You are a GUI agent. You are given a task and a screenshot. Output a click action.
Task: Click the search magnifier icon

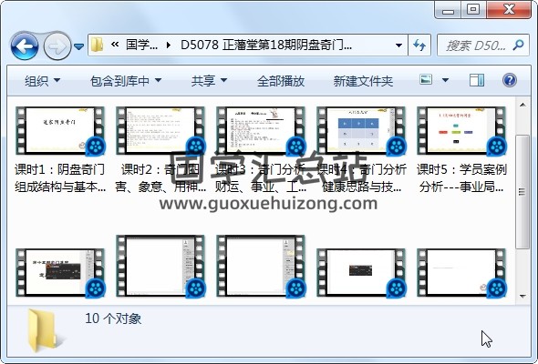pos(518,45)
